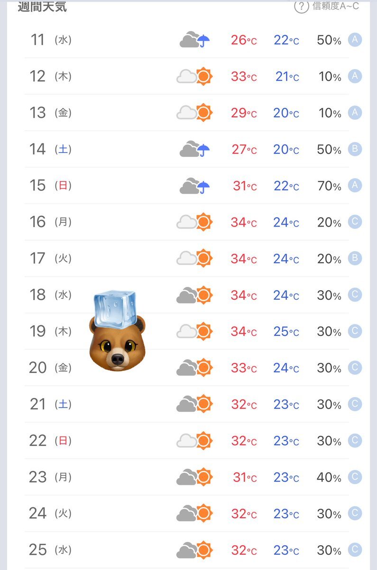Click the reliability A badge on day 13
This screenshot has width=377, height=570.
[x=355, y=113]
